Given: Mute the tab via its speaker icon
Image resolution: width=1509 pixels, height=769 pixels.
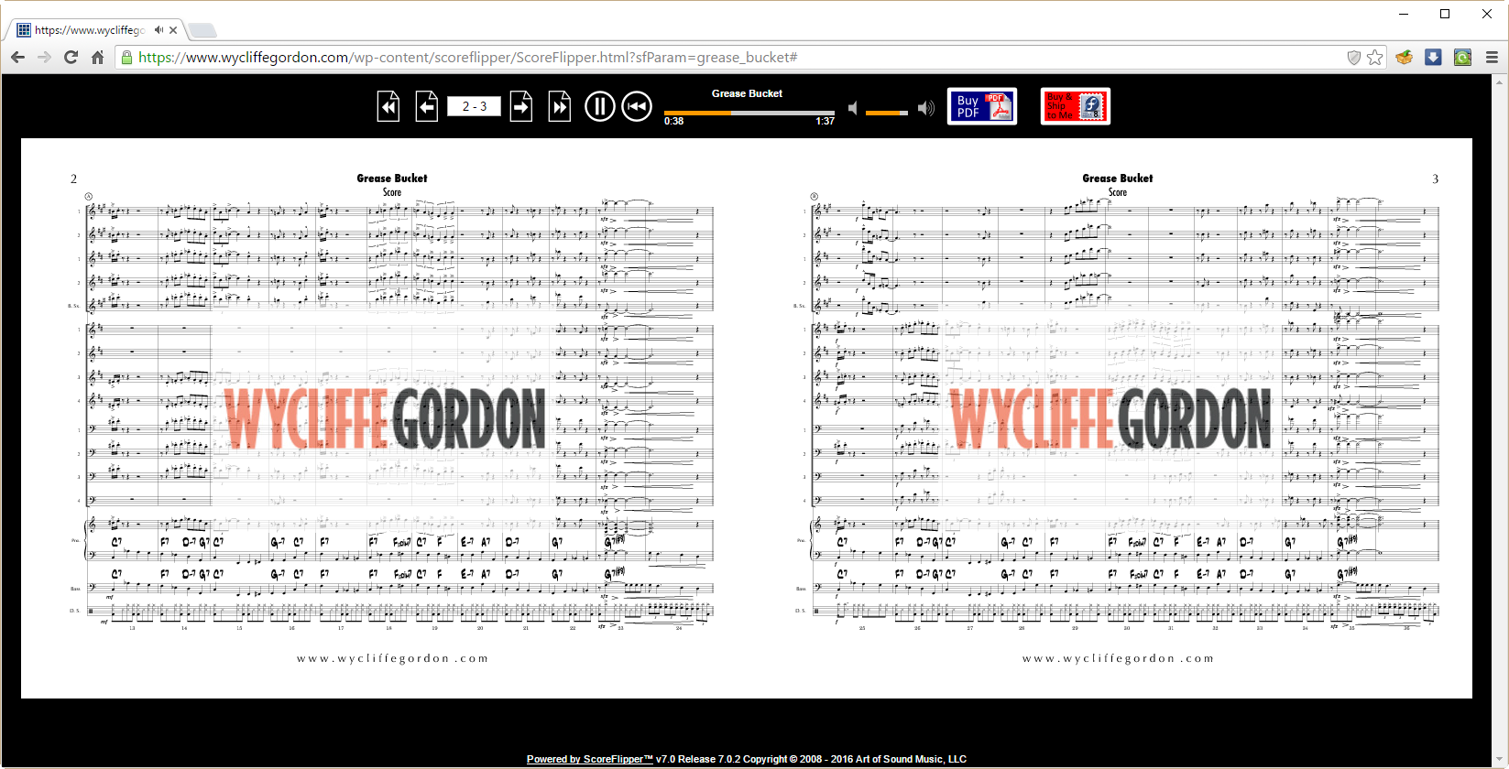Looking at the screenshot, I should click(159, 30).
